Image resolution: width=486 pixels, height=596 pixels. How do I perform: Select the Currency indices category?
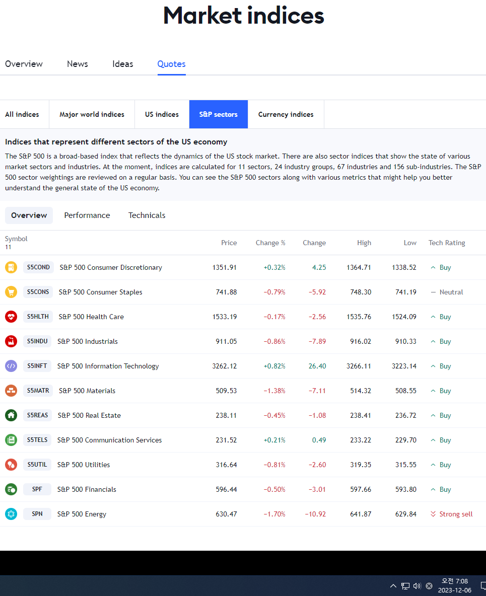coord(286,114)
